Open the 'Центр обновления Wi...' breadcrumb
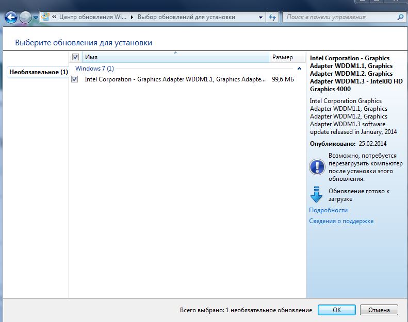Screen dimensions: 408x322 click(93, 17)
